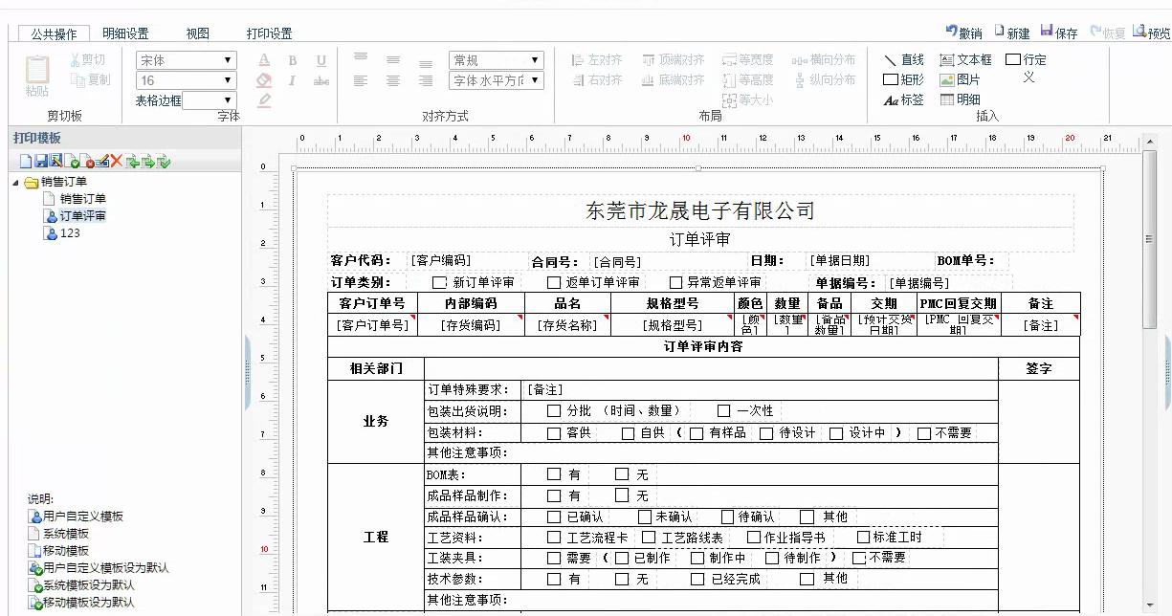Click the company title 东莞市龙晟电子有限公司
The image size is (1172, 616).
[700, 210]
